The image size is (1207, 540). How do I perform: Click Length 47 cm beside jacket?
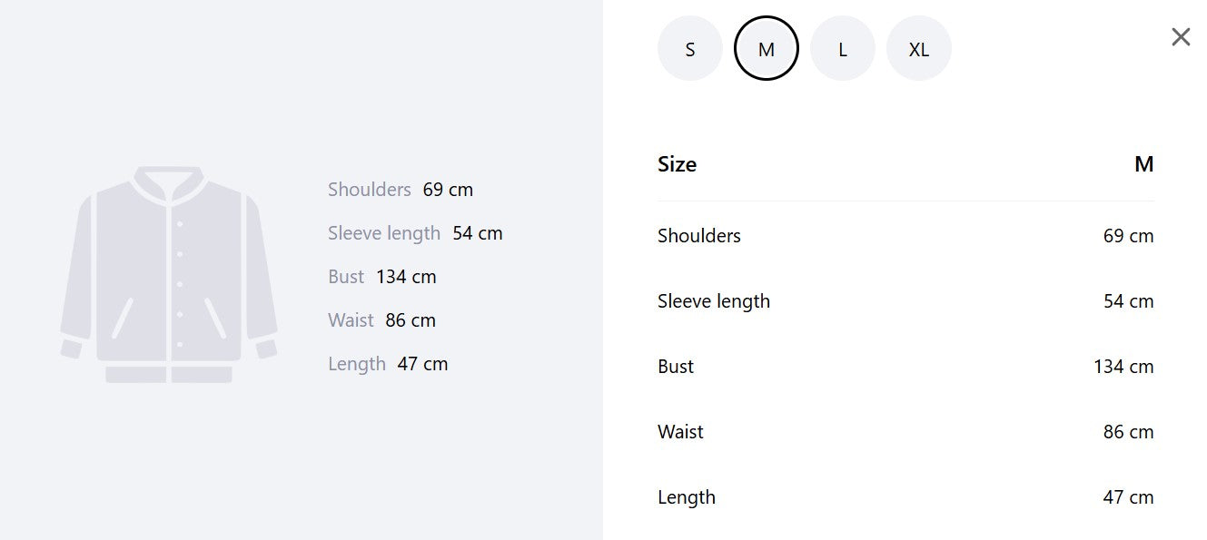coord(388,364)
